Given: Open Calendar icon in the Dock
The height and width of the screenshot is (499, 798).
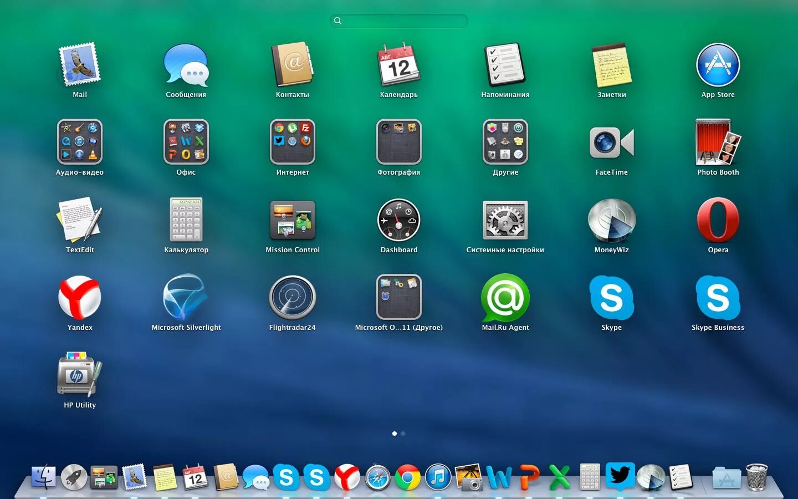Looking at the screenshot, I should pos(195,477).
